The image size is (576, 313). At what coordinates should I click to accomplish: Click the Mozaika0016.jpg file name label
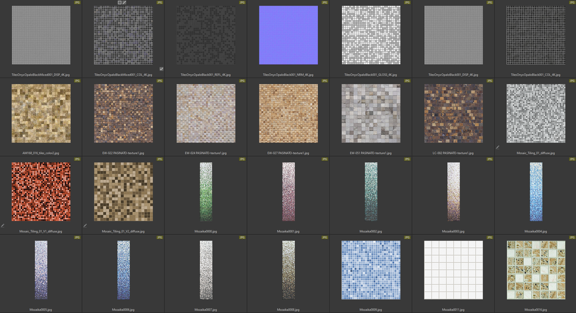[x=535, y=310]
